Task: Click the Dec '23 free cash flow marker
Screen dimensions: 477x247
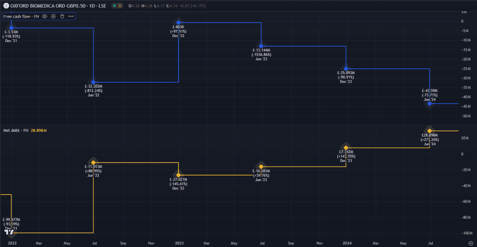Action: click(x=346, y=68)
